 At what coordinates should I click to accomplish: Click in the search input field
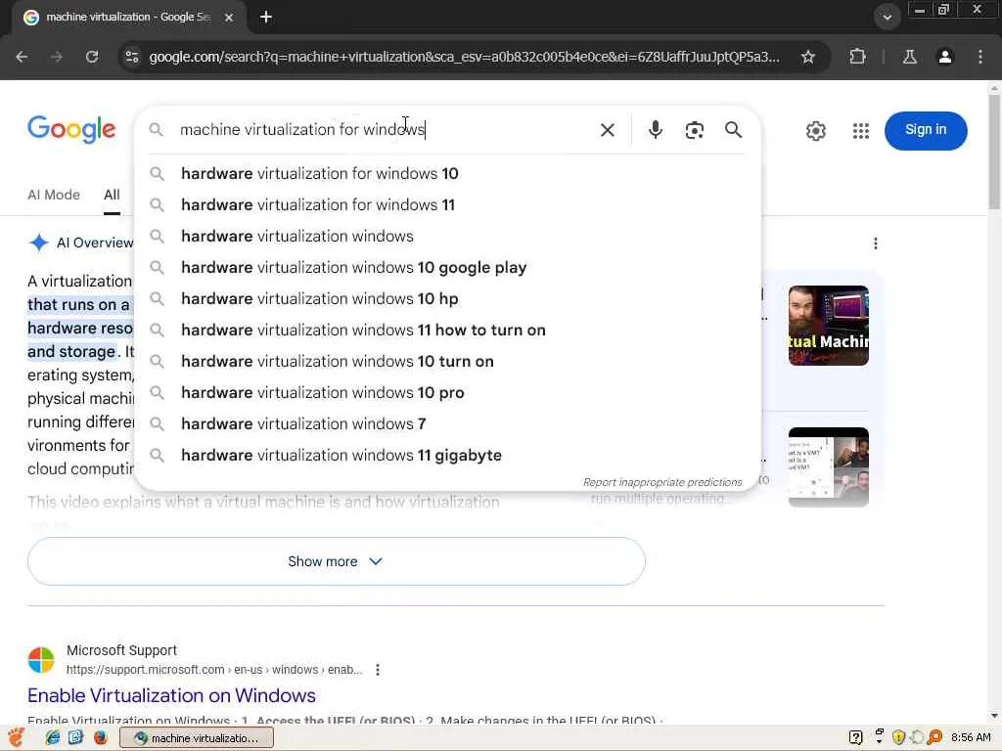coord(384,130)
